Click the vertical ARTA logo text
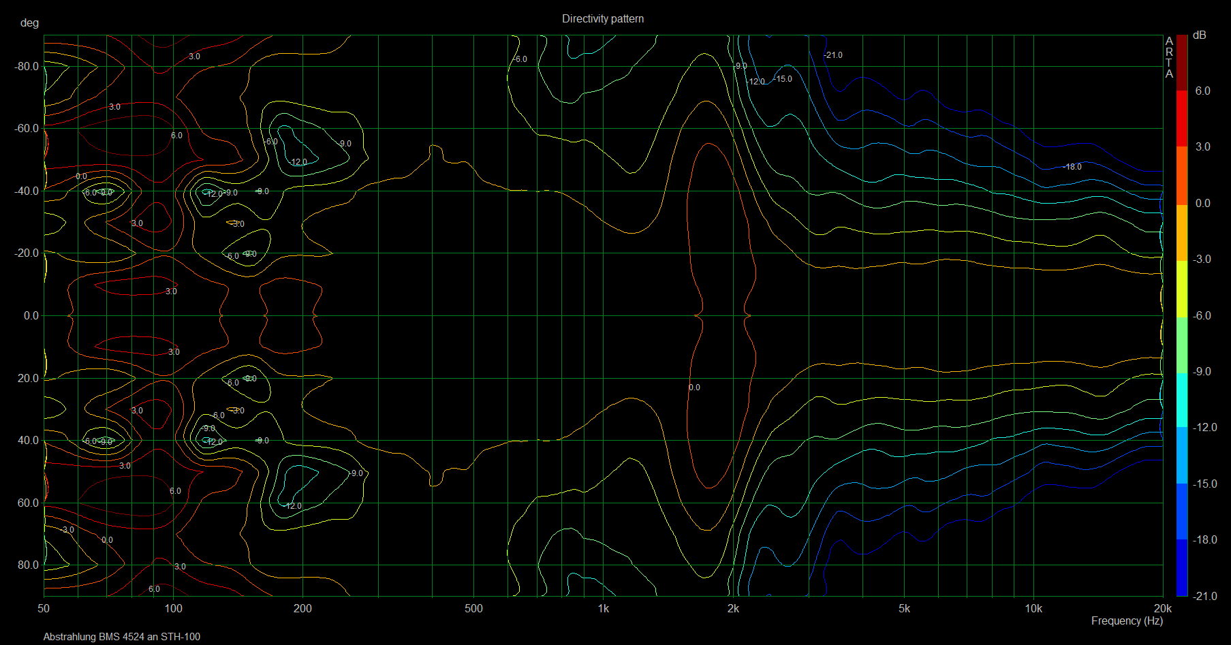 point(1169,57)
